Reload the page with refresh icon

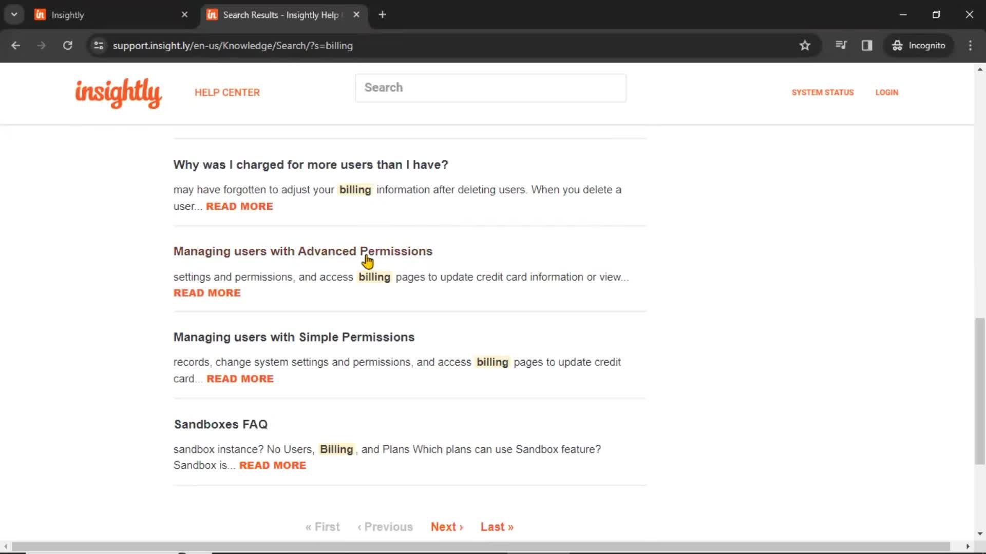point(67,46)
